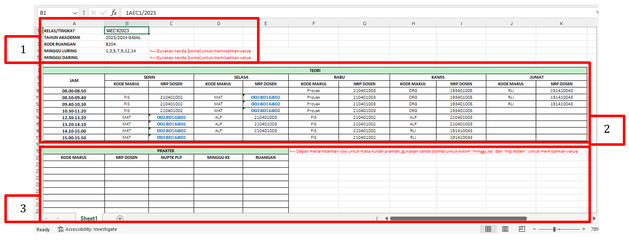Click the RABU day header
The image size is (629, 242).
pyautogui.click(x=339, y=77)
